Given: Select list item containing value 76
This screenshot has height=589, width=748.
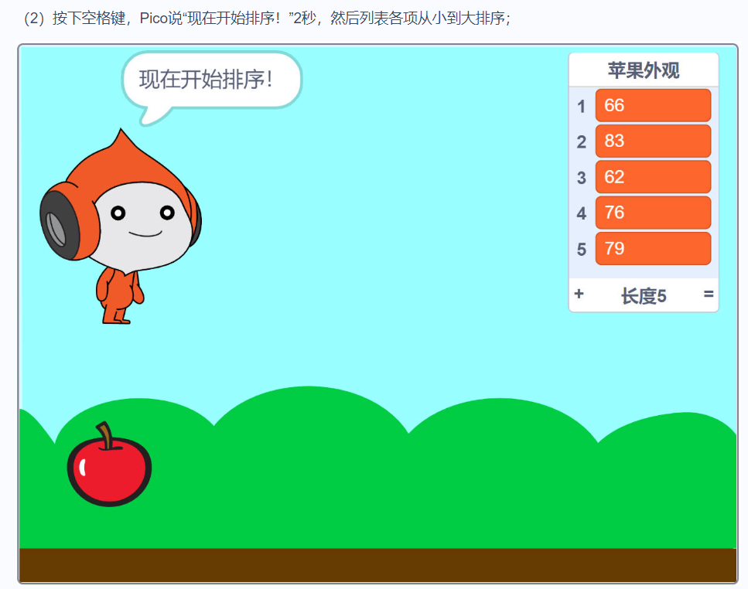Looking at the screenshot, I should coord(652,212).
